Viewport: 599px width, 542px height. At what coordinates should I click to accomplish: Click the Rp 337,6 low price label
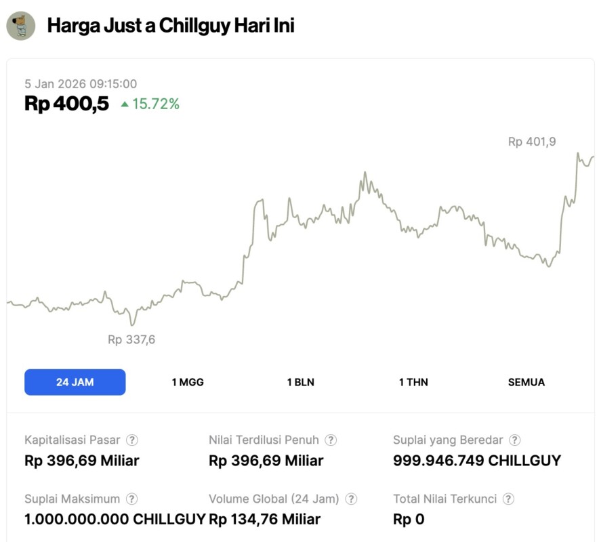click(x=131, y=339)
